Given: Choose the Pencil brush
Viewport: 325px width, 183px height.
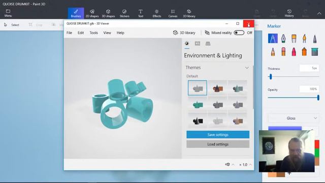Looking at the screenshot, I should pyautogui.click(x=273, y=52).
